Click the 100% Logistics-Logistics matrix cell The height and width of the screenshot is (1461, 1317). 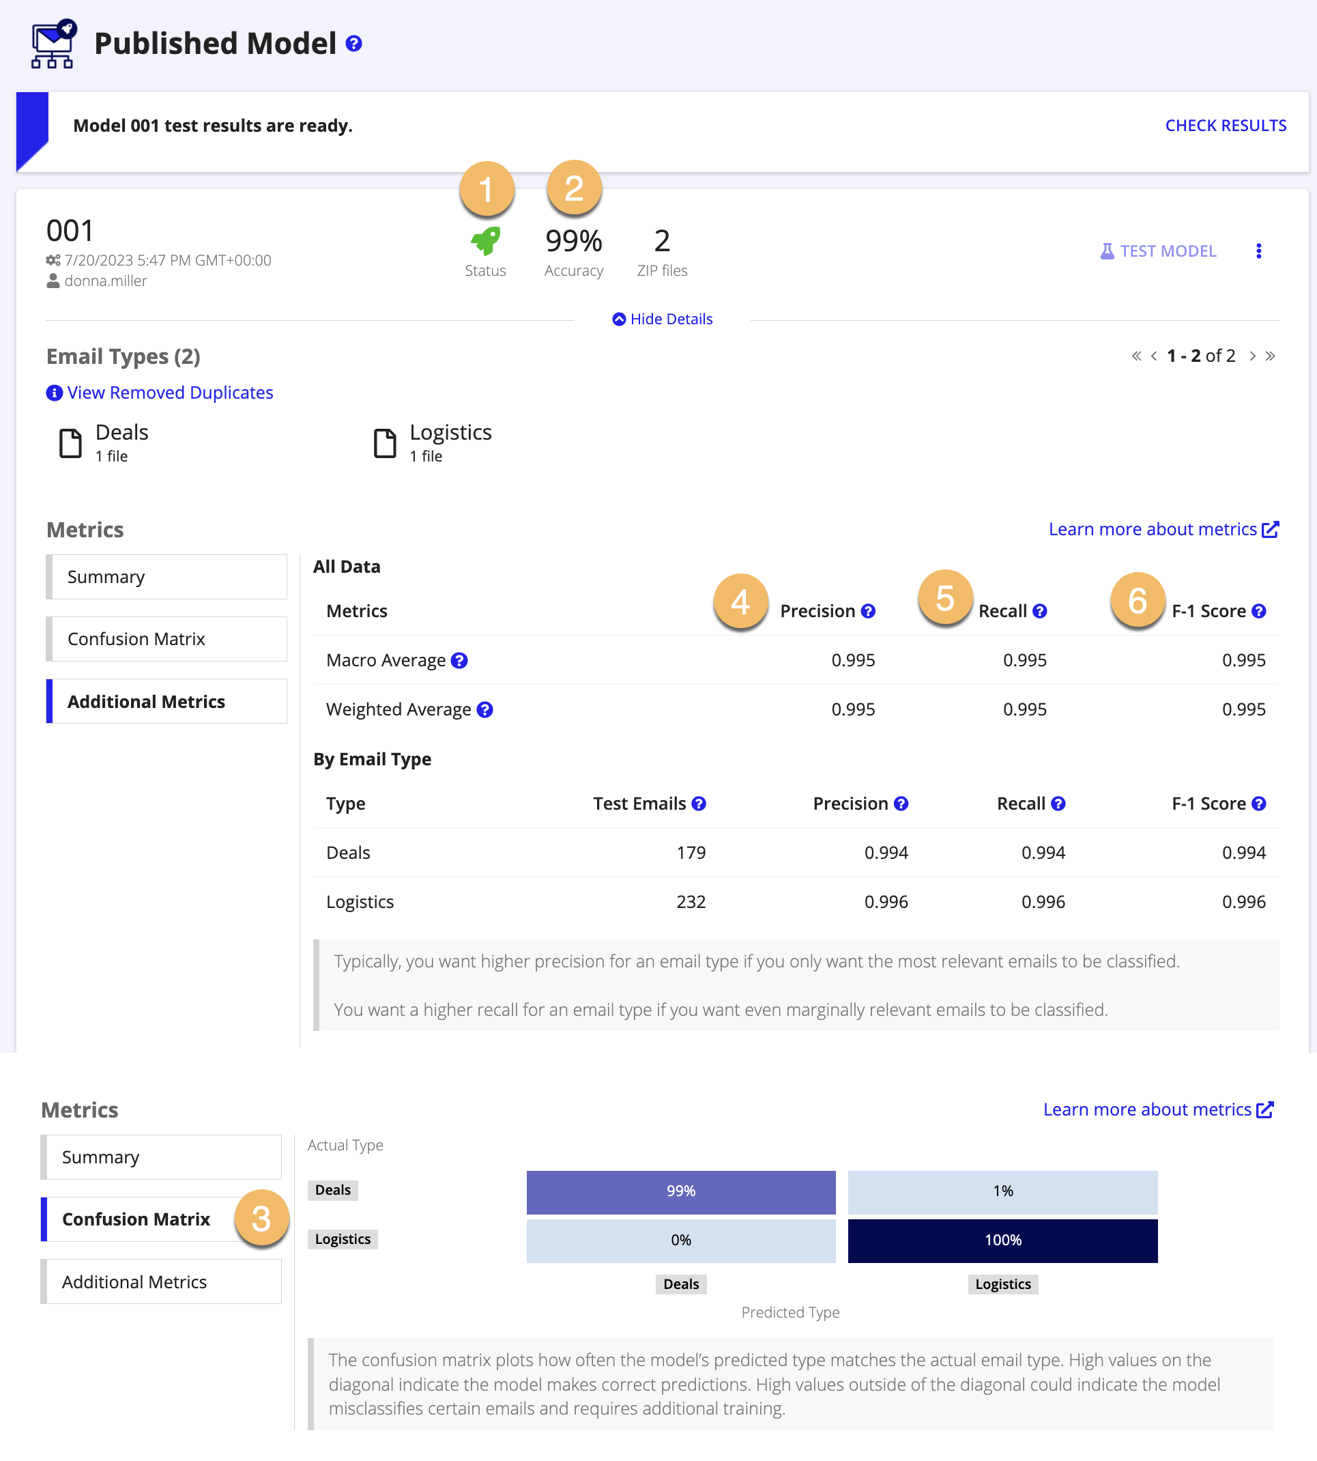[x=1003, y=1241]
